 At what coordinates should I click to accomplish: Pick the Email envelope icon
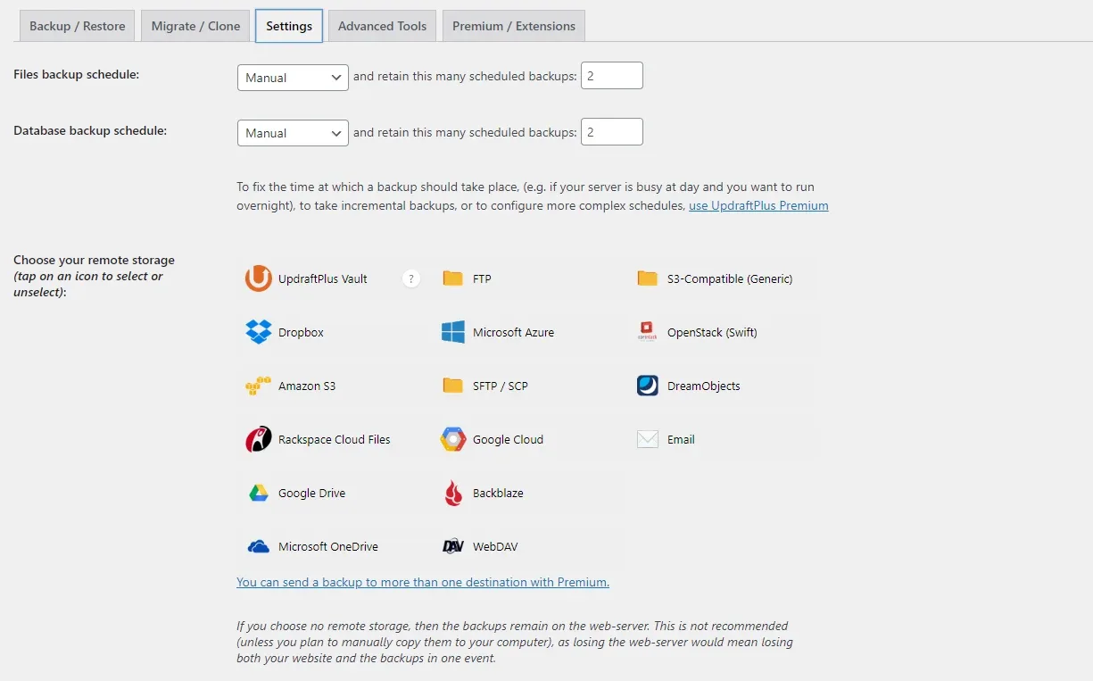click(648, 439)
